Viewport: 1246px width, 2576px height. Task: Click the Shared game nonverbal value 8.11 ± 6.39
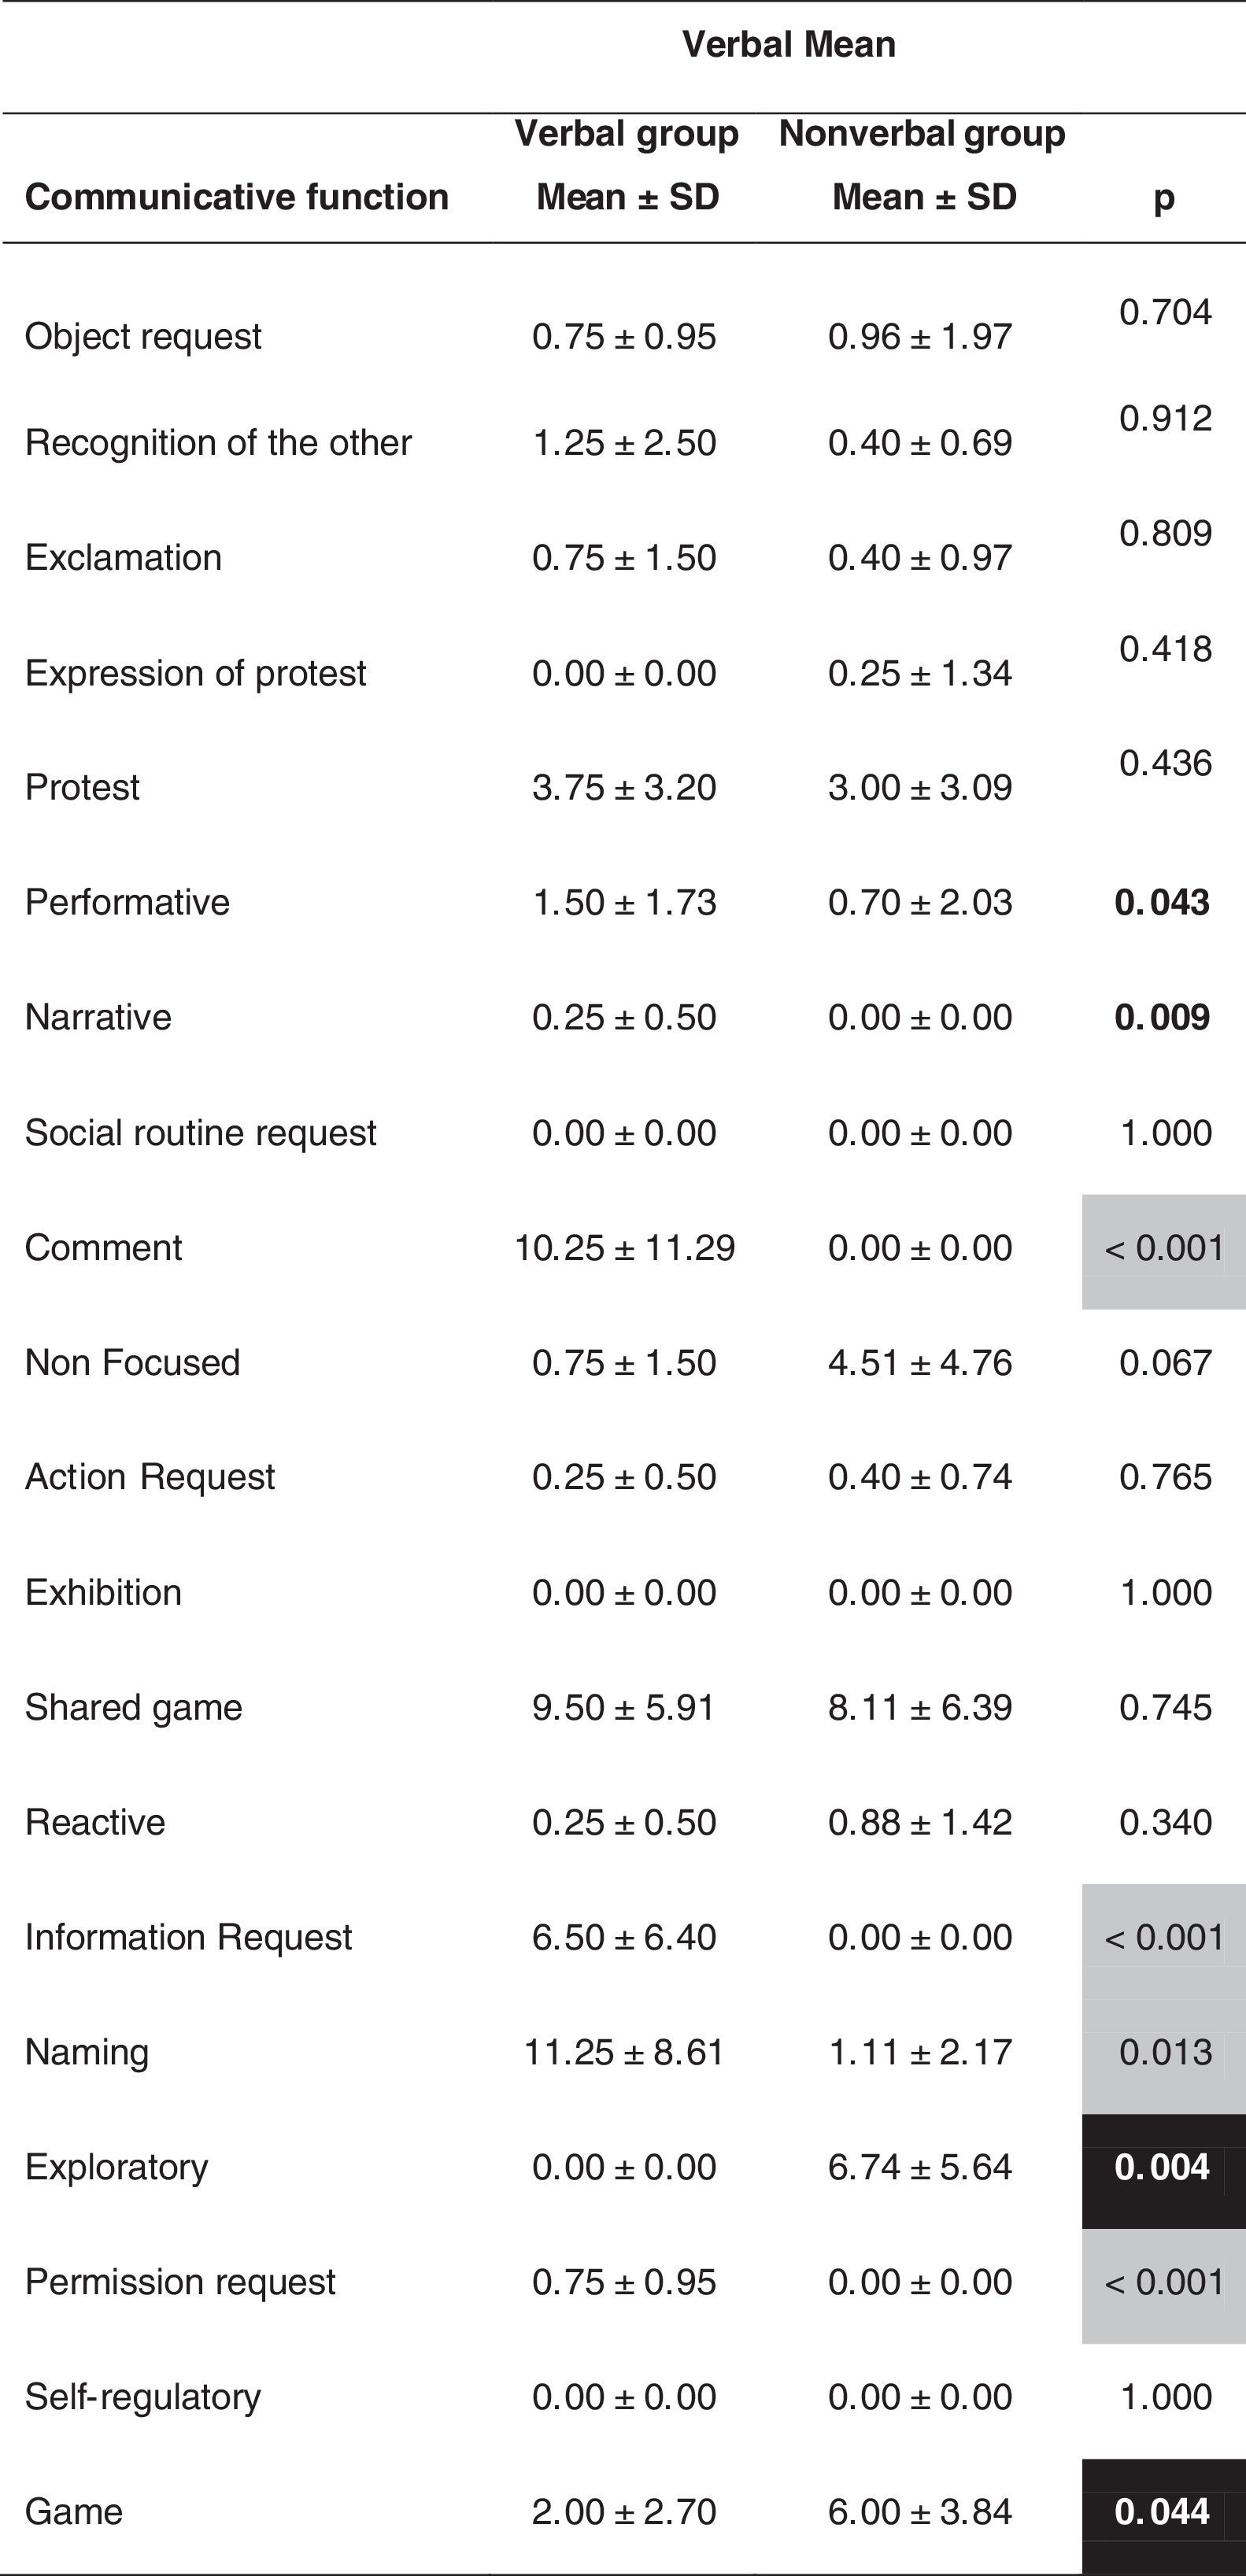[x=920, y=1707]
